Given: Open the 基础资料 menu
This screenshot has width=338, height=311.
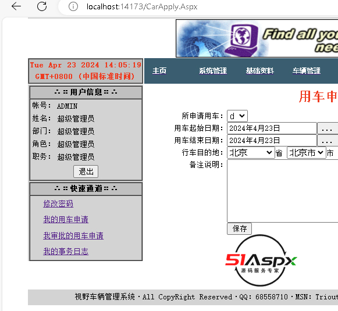Looking at the screenshot, I should (259, 71).
